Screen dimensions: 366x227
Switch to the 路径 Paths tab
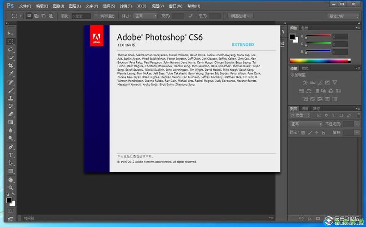pos(316,109)
